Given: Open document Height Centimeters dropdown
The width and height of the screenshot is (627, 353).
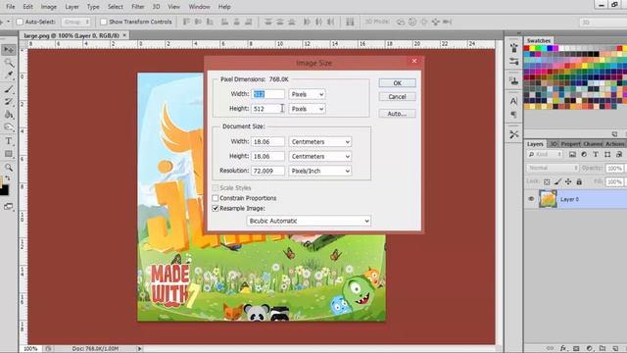Looking at the screenshot, I should pyautogui.click(x=320, y=157).
